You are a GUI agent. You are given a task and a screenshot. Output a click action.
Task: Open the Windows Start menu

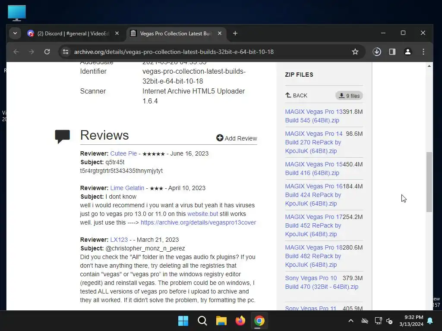(183, 321)
